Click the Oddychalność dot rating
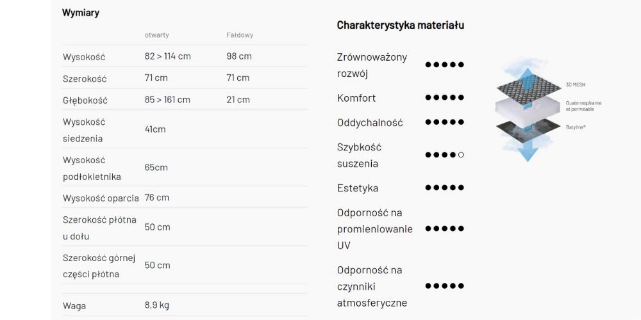641x320 pixels. (x=444, y=122)
